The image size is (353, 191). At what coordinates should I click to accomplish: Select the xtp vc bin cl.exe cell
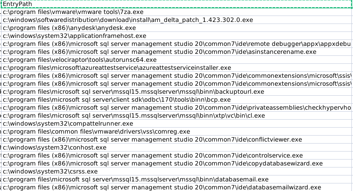click(x=177, y=116)
